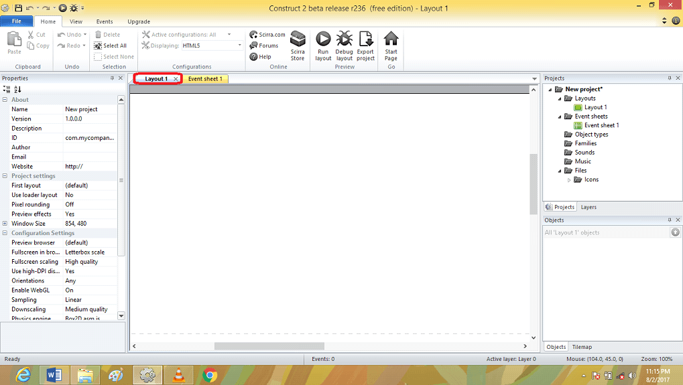Go to Start Page house icon
The height and width of the screenshot is (385, 683).
pos(391,38)
